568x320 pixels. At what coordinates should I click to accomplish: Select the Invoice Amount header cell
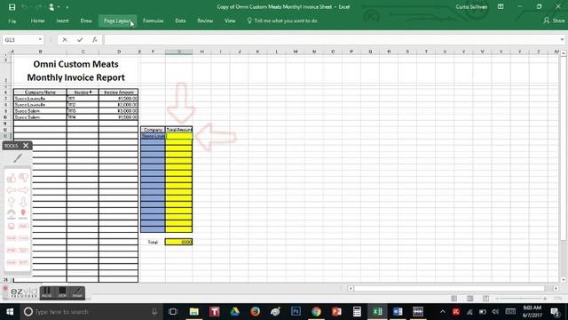pos(118,92)
